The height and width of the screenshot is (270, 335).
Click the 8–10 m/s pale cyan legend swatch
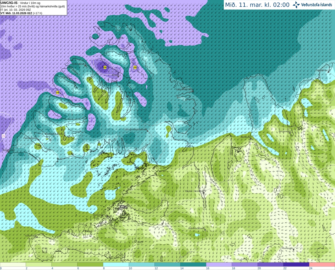116,264
